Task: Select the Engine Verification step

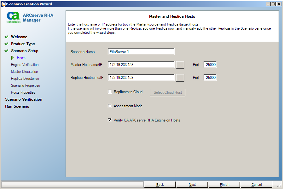Action: (x=25, y=65)
